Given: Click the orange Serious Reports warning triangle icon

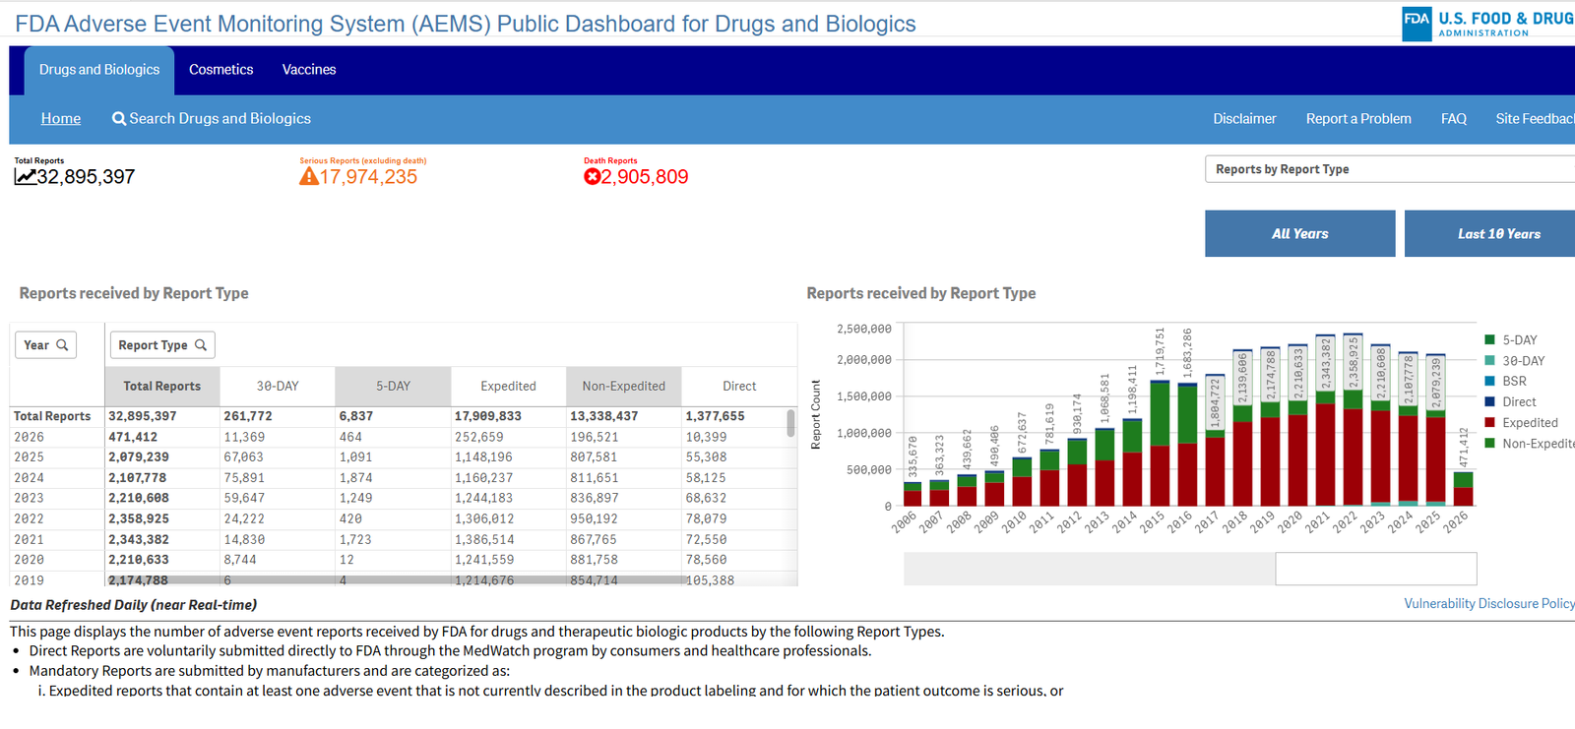Looking at the screenshot, I should (x=308, y=177).
